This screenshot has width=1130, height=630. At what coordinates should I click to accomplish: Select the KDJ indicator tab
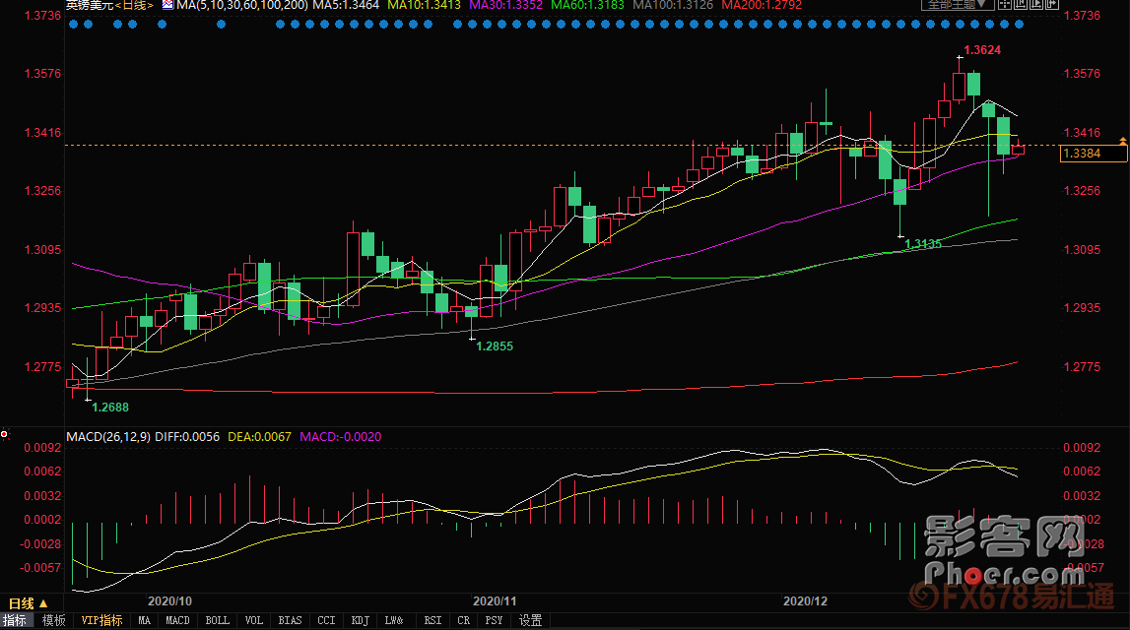pyautogui.click(x=361, y=620)
